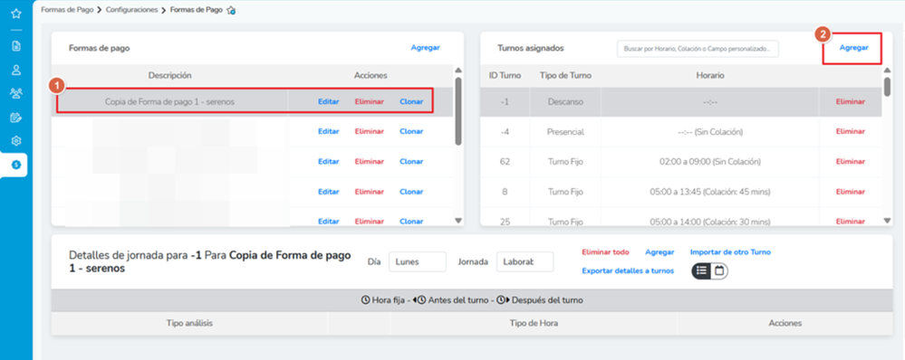Click the Formas de pago scrollbar thumb
The width and height of the screenshot is (905, 360).
(x=458, y=111)
